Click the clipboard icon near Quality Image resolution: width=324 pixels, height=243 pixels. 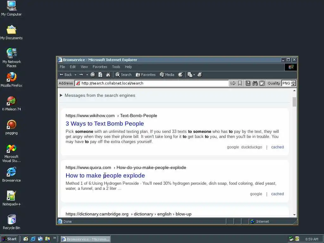(x=262, y=83)
